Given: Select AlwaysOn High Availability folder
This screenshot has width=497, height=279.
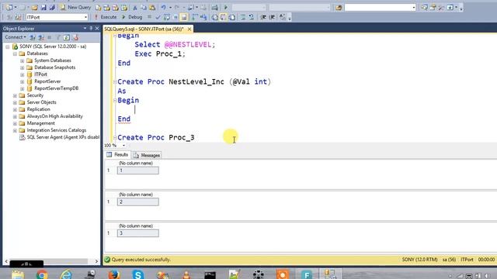Looking at the screenshot, I should tap(55, 116).
